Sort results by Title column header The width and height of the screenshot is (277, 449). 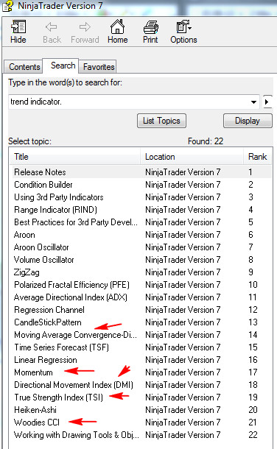click(x=75, y=157)
